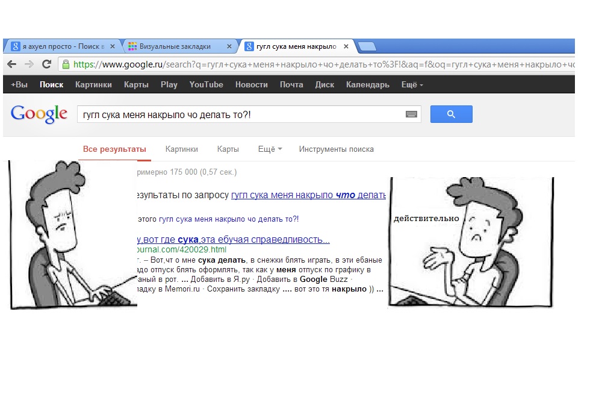
Task: Open Картинки in the black Google bar
Action: click(x=93, y=84)
